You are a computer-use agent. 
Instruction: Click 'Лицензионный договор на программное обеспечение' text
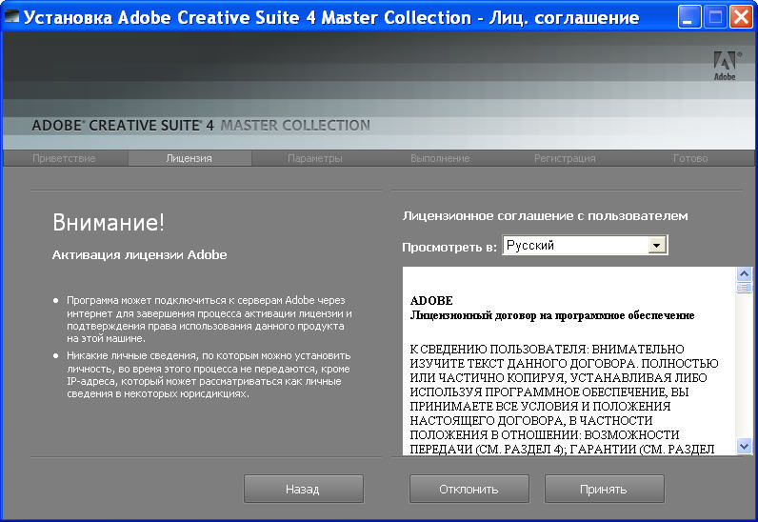point(552,316)
